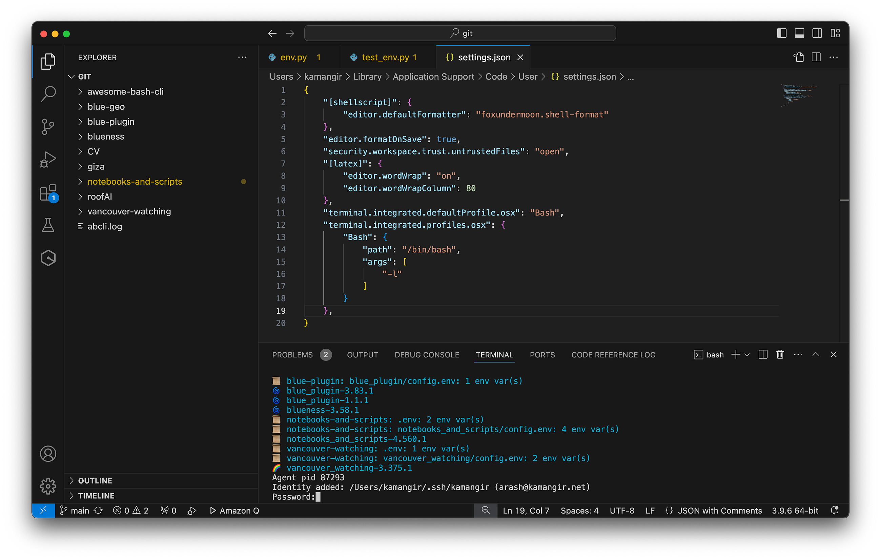Open terminal panel more actions ellipsis
The width and height of the screenshot is (881, 560).
click(x=798, y=354)
